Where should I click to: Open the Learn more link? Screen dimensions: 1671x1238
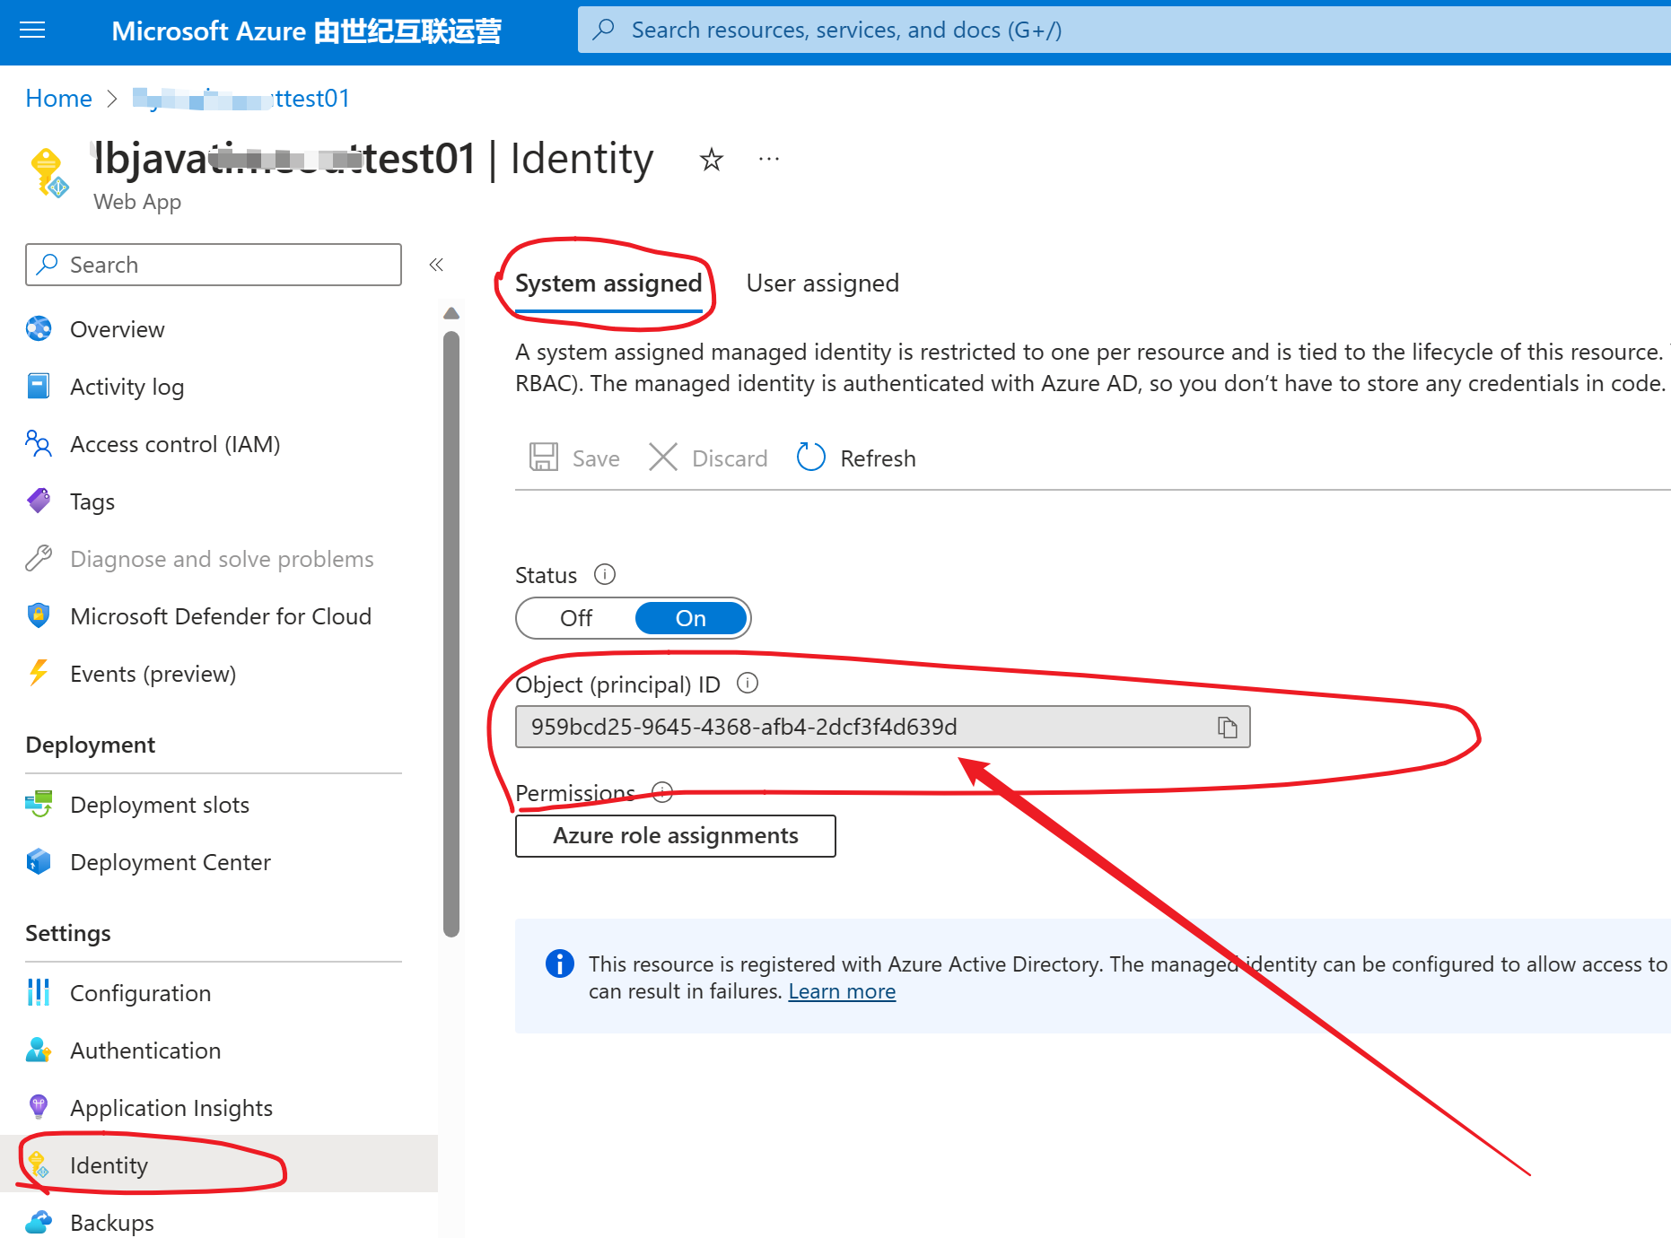(842, 991)
